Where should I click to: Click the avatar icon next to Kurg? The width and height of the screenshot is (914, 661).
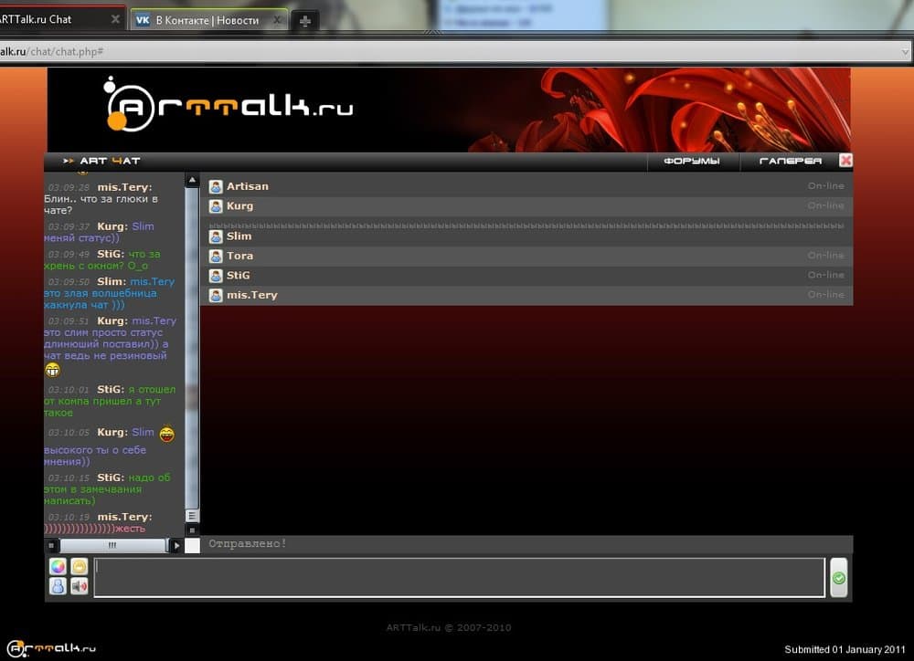[x=216, y=206]
